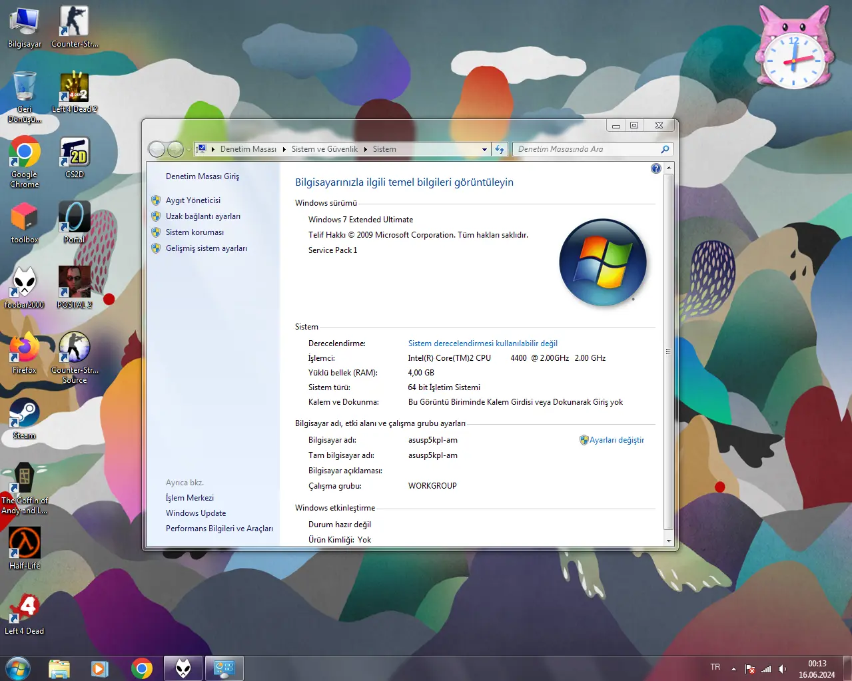
Task: Open Sistem koruması
Action: [195, 232]
